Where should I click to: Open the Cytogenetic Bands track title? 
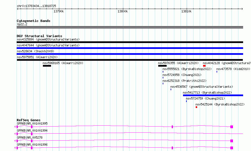pyautogui.click(x=34, y=21)
